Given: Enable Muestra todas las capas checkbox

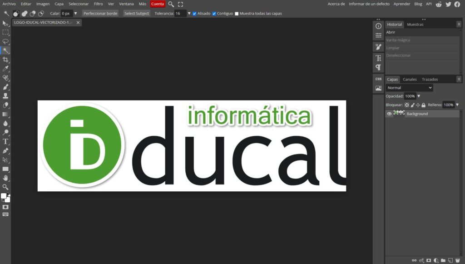Looking at the screenshot, I should (x=237, y=14).
